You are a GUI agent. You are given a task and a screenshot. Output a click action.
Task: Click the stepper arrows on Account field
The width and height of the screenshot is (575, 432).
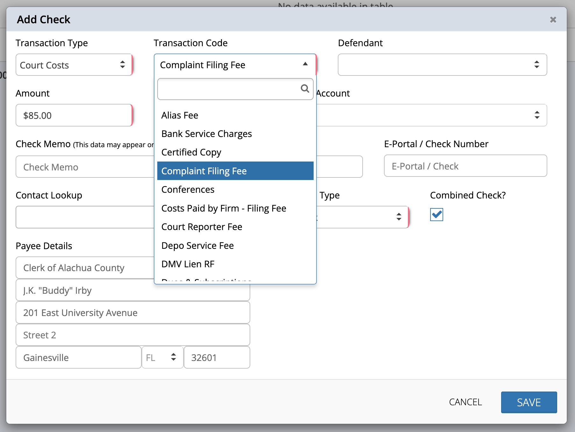point(537,115)
